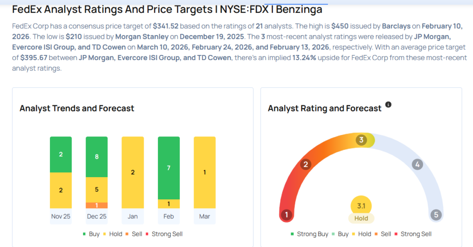
Task: Click the info icon beside Analyst Rating title
Action: click(x=388, y=105)
